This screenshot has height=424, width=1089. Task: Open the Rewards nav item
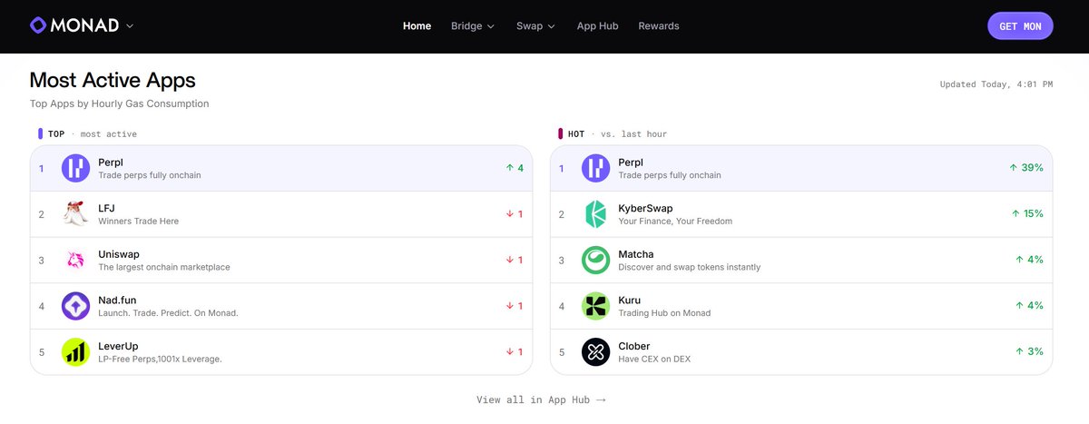[659, 26]
